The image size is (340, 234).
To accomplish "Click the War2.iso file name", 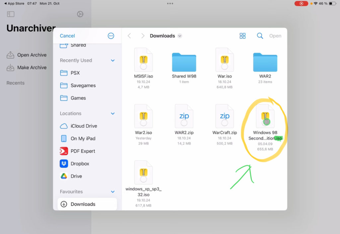I will click(143, 133).
